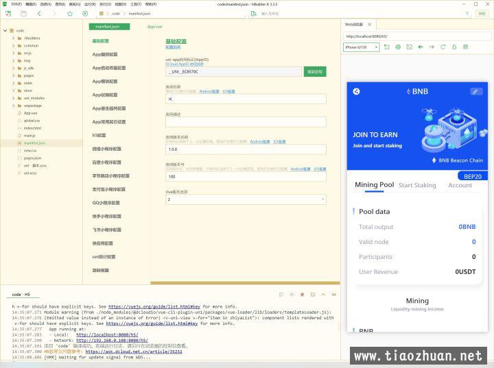Expand the unpackage folder
The width and height of the screenshot is (494, 368).
click(x=13, y=106)
